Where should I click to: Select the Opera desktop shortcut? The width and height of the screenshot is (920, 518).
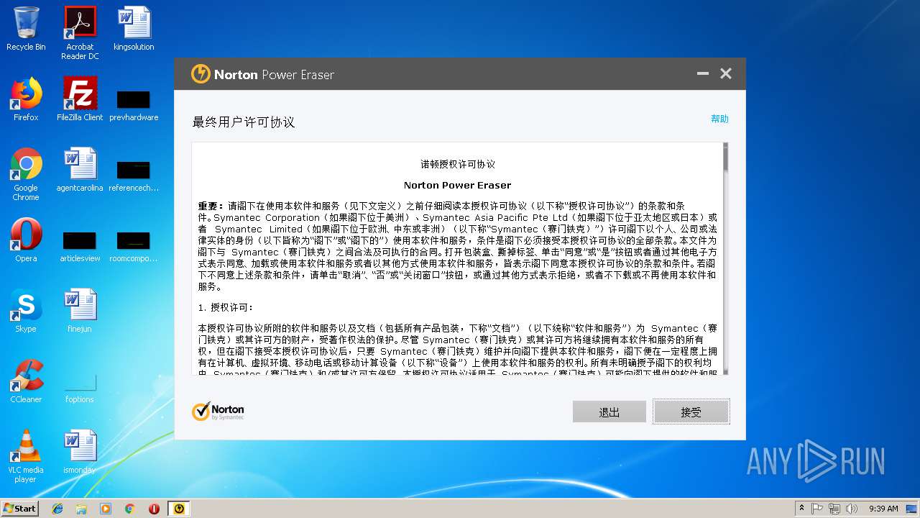(x=26, y=241)
